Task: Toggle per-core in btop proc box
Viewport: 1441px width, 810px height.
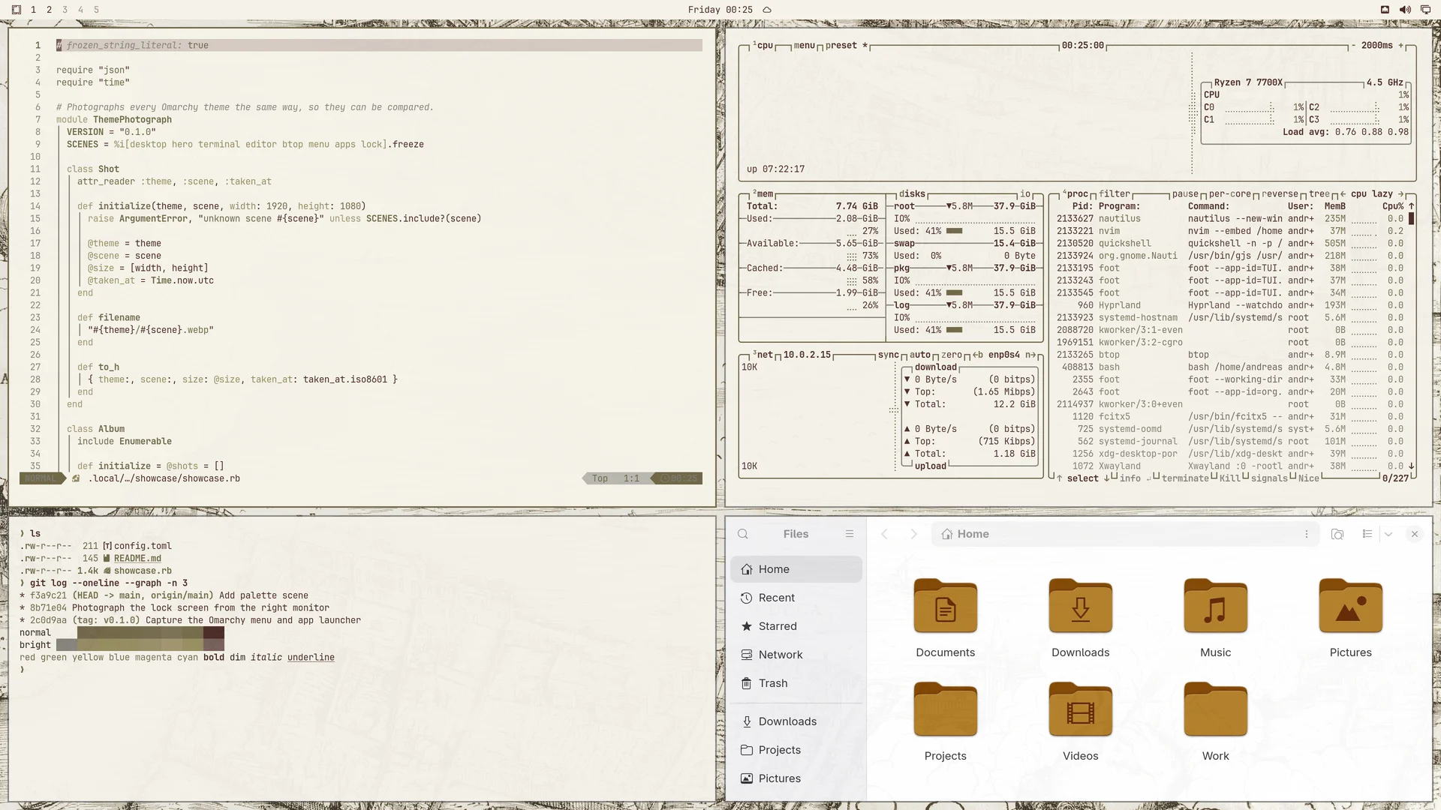Action: coord(1230,194)
